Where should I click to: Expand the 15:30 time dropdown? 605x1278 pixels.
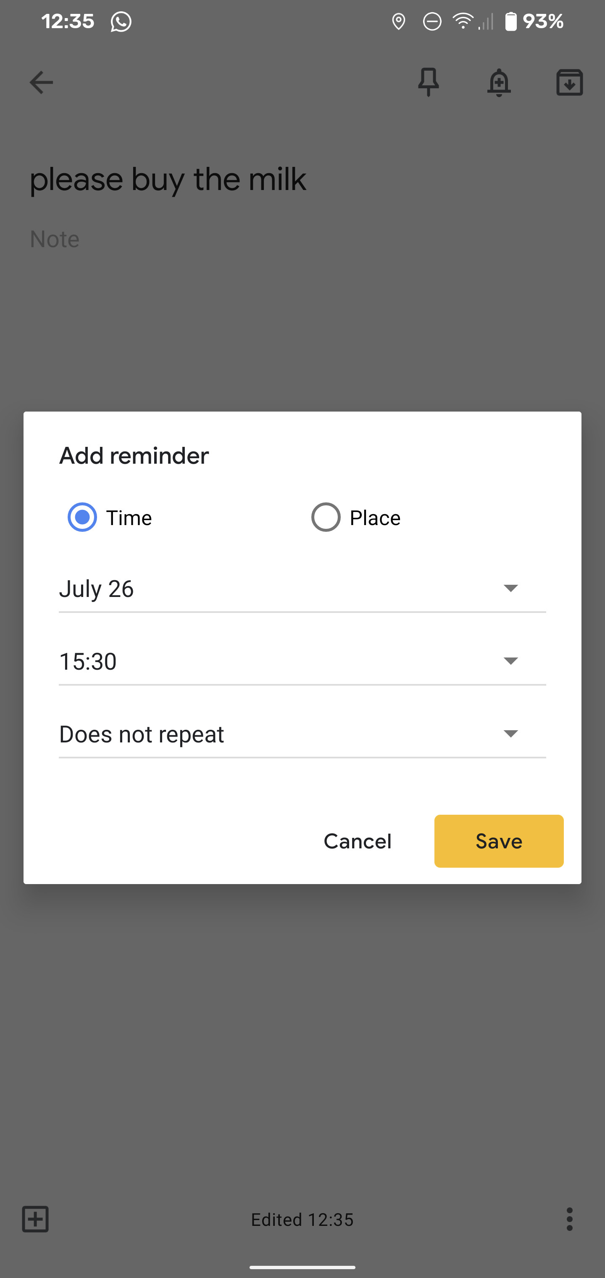coord(302,661)
